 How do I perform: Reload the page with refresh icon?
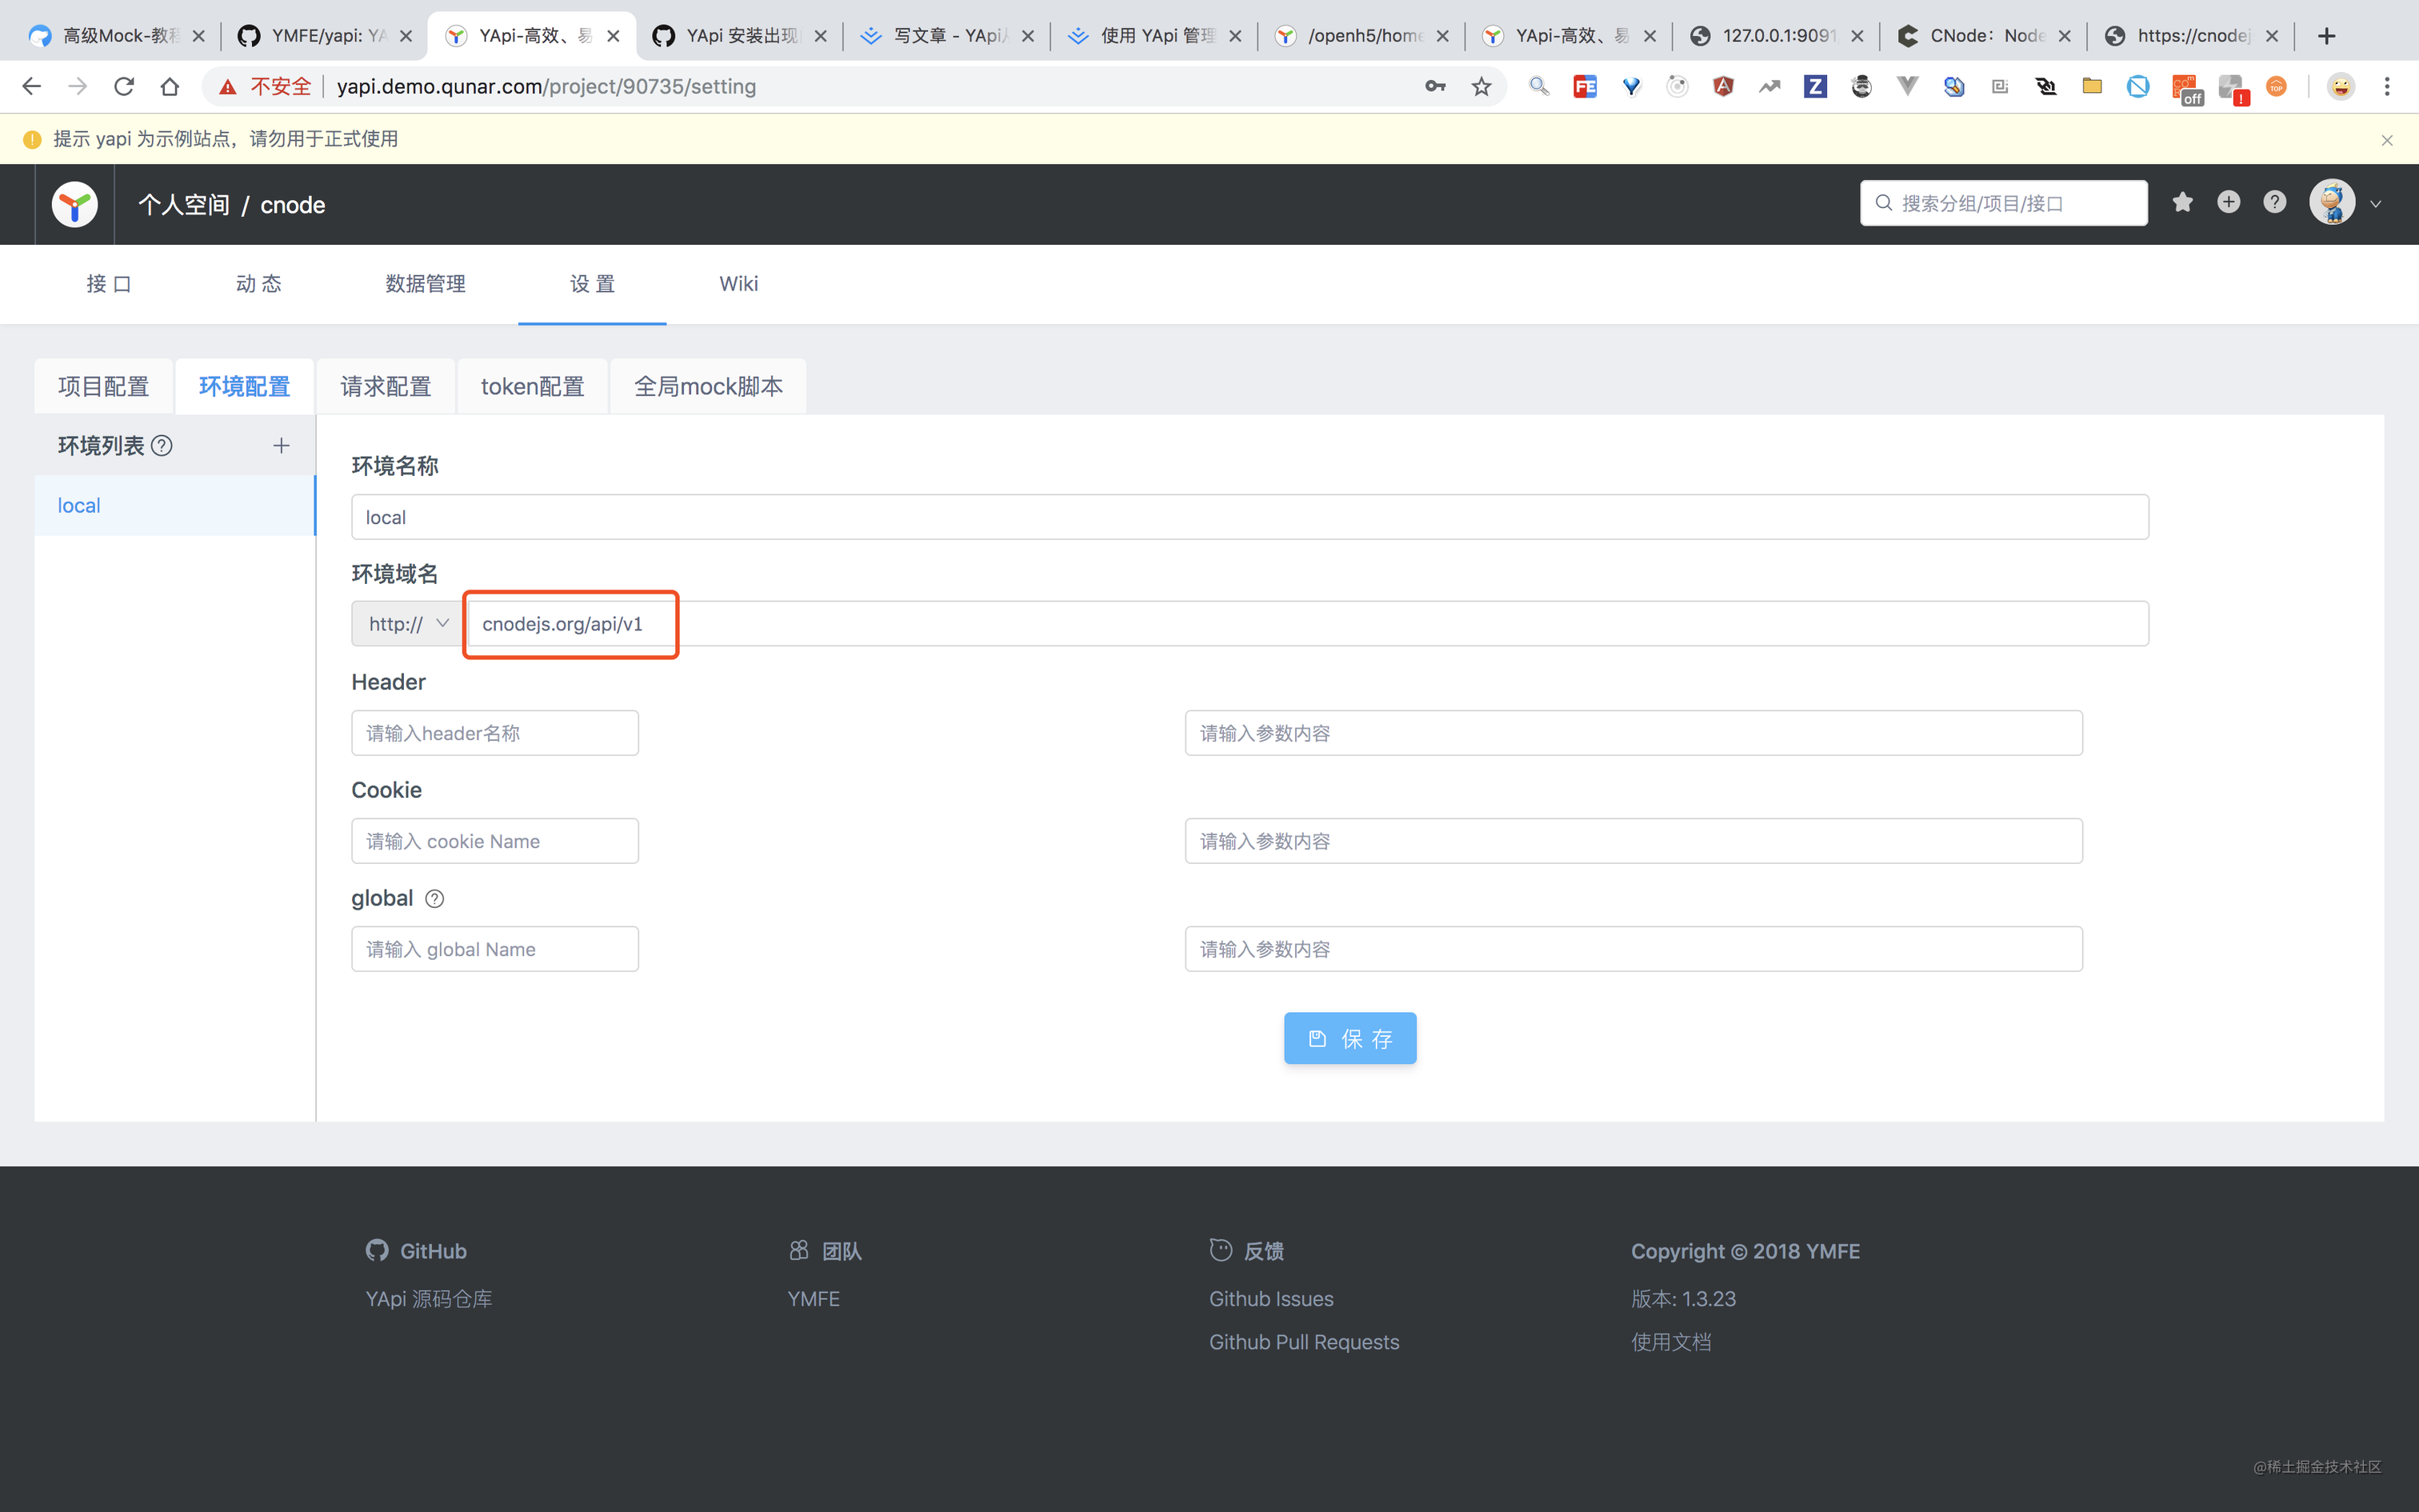(x=124, y=87)
